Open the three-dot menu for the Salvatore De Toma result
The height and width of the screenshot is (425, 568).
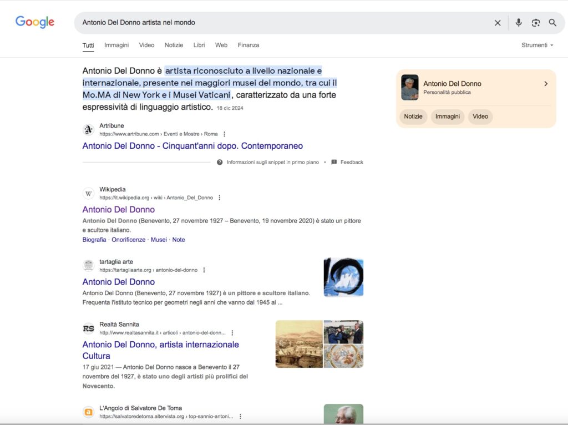click(240, 416)
